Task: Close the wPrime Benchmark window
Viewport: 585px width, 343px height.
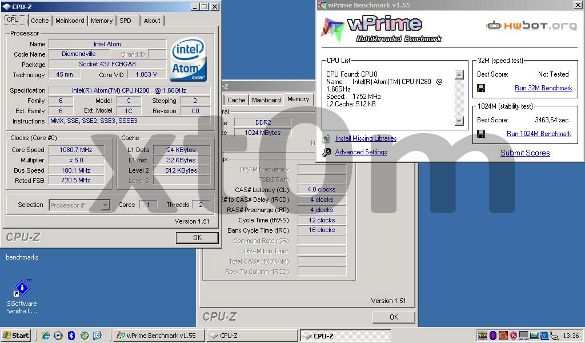Action: coord(578,5)
